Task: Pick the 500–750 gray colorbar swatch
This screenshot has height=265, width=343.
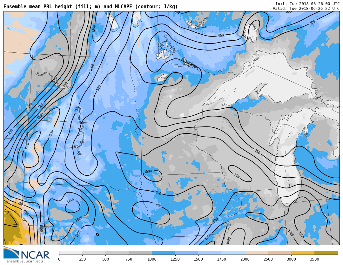Action: tap(117, 253)
